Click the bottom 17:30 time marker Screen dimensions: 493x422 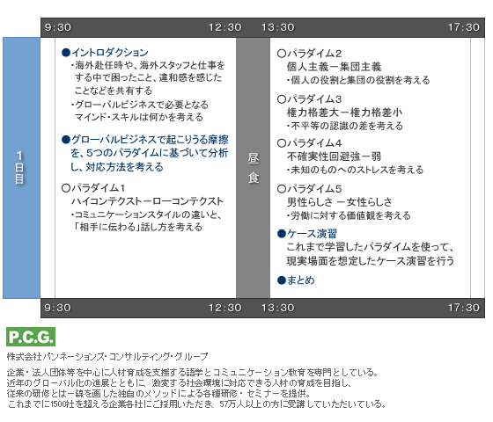[x=464, y=308]
